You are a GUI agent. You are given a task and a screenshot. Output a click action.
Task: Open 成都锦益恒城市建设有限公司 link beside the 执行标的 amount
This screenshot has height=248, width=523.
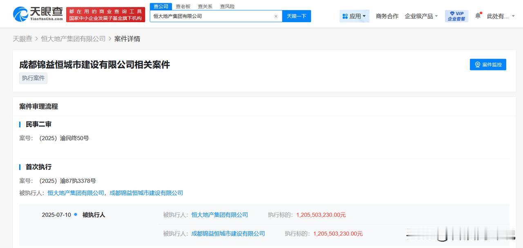click(x=228, y=234)
